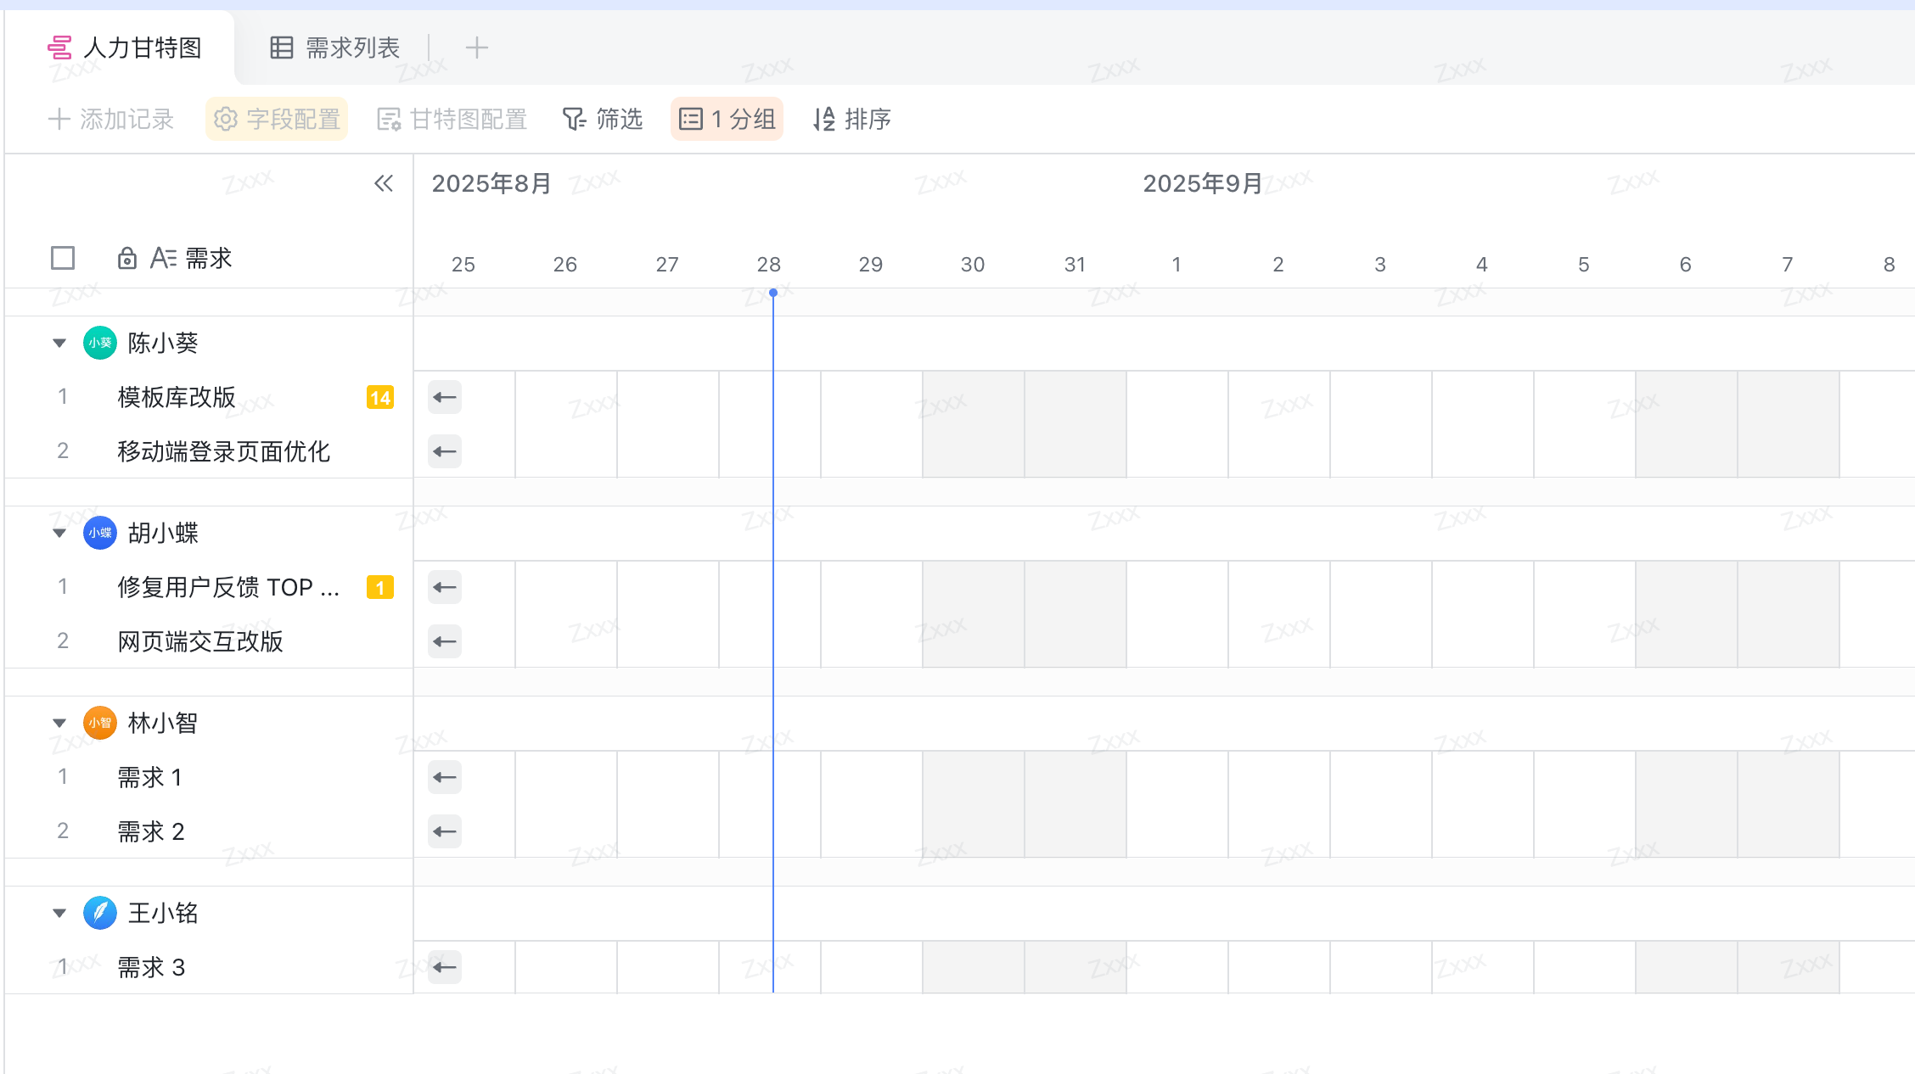Check the select-all checkbox in header
This screenshot has height=1074, width=1915.
[x=63, y=258]
